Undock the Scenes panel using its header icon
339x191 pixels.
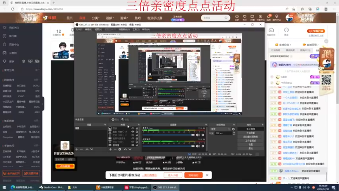tap(105, 125)
